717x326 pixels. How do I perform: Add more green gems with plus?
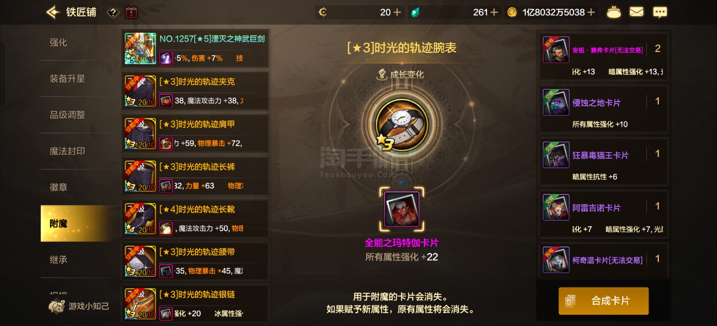(x=494, y=12)
